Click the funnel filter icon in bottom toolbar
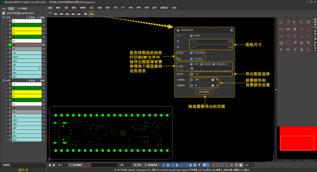This screenshot has width=317, height=172. (199, 165)
